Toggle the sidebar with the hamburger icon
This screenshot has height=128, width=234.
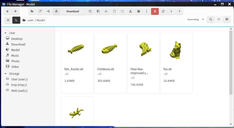click(8, 20)
